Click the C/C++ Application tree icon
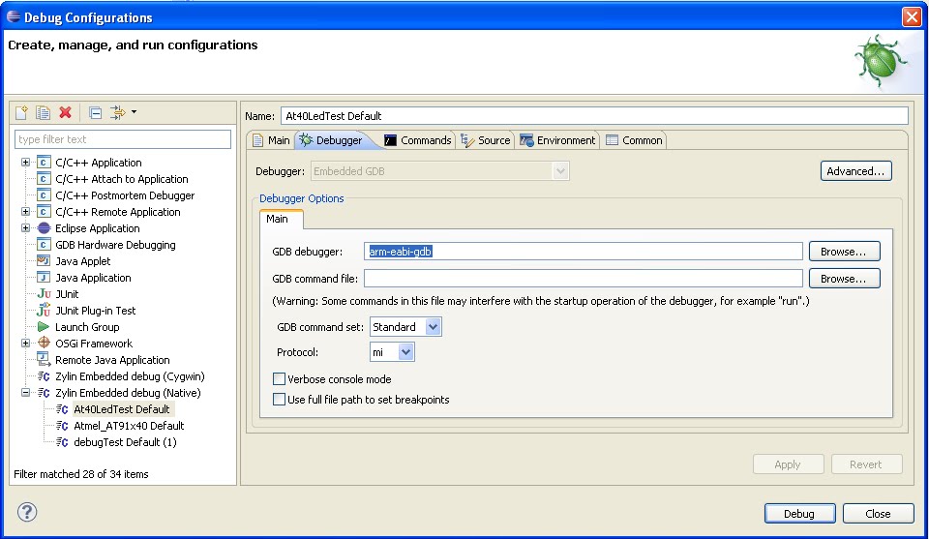Image resolution: width=929 pixels, height=539 pixels. click(44, 163)
